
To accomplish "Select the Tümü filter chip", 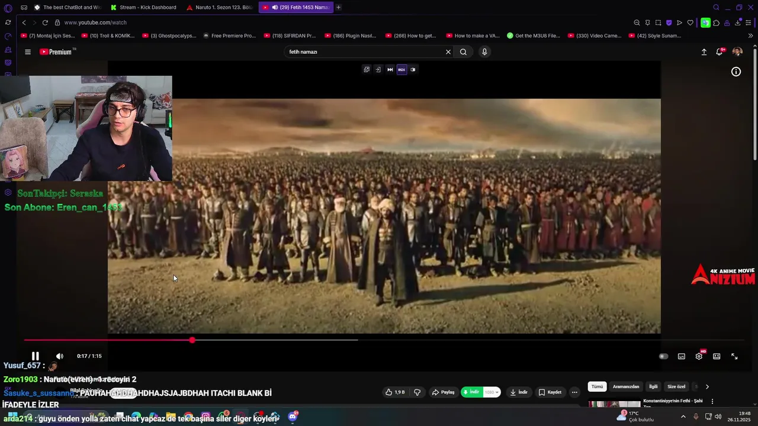I will pyautogui.click(x=597, y=386).
